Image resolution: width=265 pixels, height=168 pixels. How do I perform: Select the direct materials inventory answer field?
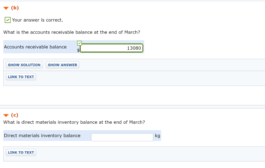(x=122, y=137)
